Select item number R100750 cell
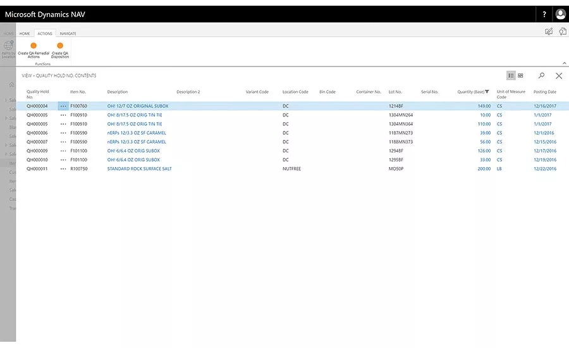The height and width of the screenshot is (348, 569). click(x=79, y=169)
